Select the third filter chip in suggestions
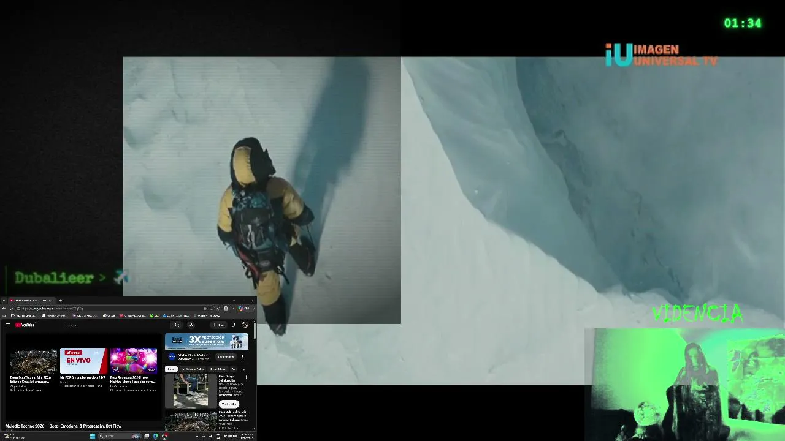This screenshot has width=785, height=441. tap(218, 369)
